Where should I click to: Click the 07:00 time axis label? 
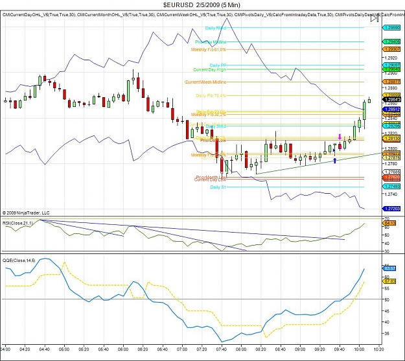pos(182,349)
